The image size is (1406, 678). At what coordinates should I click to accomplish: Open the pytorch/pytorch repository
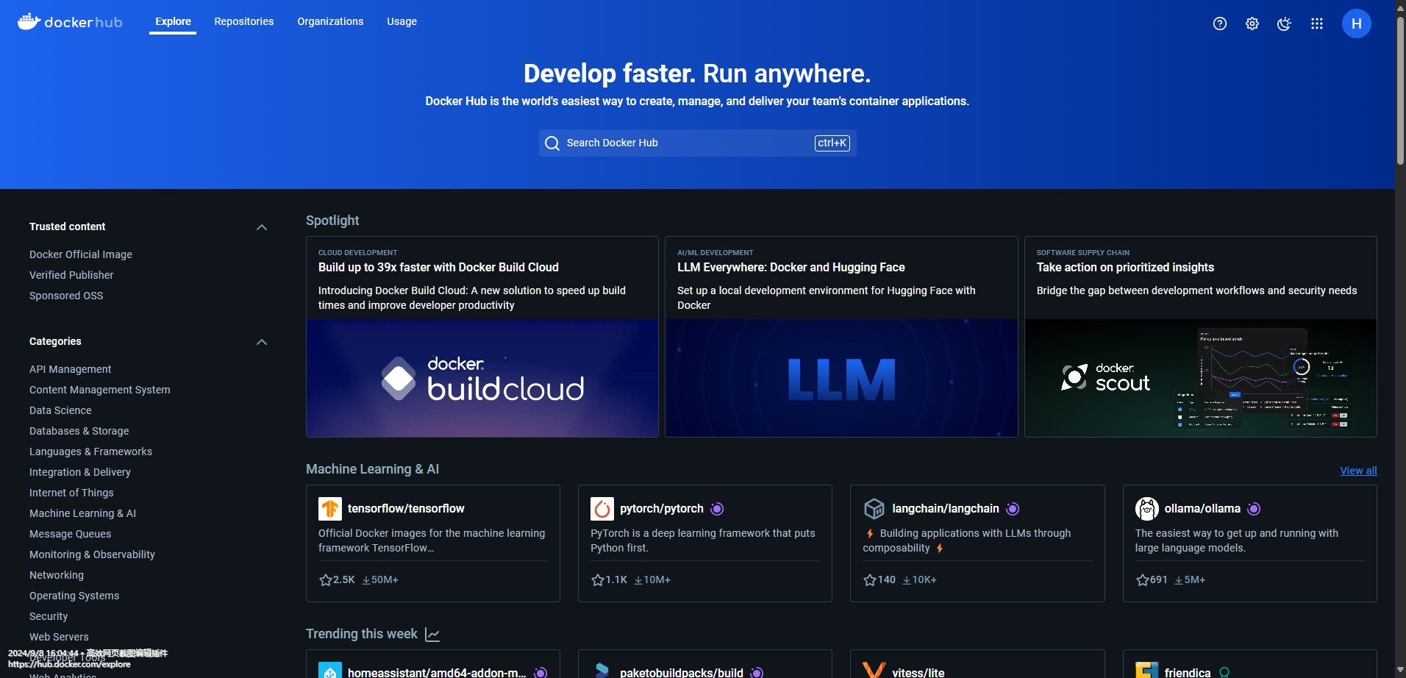tap(662, 509)
